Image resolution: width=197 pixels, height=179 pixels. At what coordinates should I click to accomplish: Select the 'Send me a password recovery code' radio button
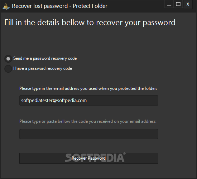pyautogui.click(x=8, y=59)
